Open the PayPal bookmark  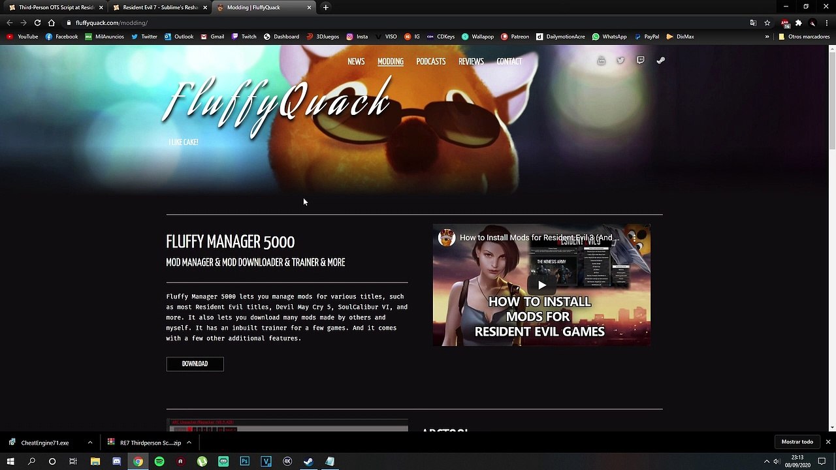[647, 37]
